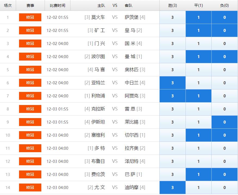Click VS text in 矿工 vs 皇马 row
Screen dimensions: 238x195
(115, 31)
